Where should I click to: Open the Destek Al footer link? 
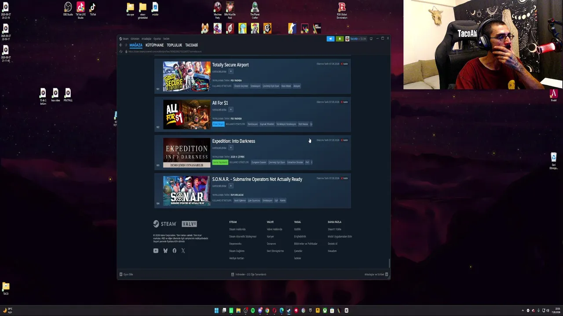click(x=333, y=244)
